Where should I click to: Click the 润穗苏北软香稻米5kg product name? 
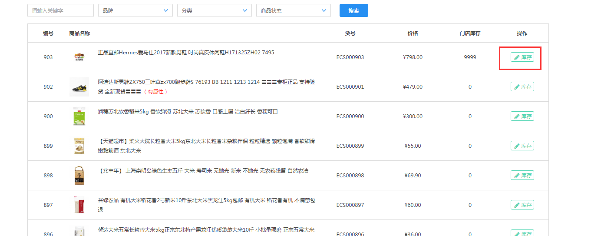tap(188, 112)
